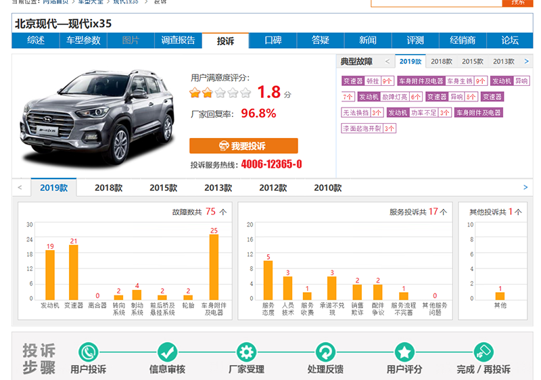
Task: Click the orange search button
Action: 517,3
